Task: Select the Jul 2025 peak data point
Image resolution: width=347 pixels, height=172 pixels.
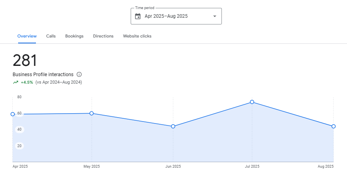Action: (x=252, y=102)
